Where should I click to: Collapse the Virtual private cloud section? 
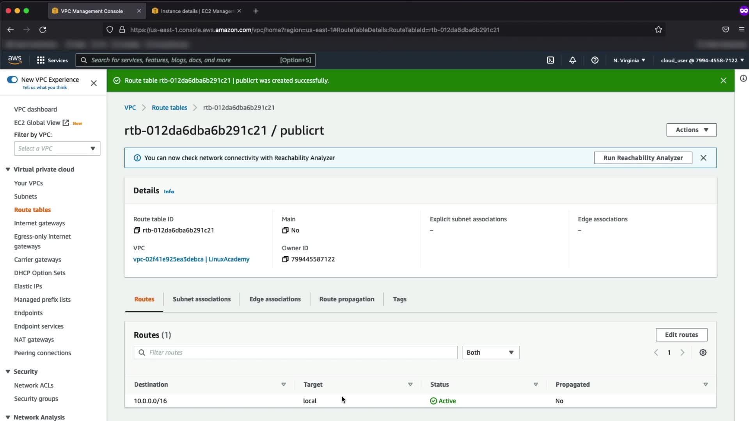[x=8, y=169]
